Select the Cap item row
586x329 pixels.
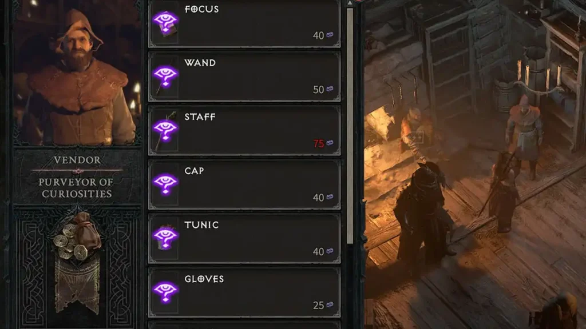pyautogui.click(x=244, y=184)
